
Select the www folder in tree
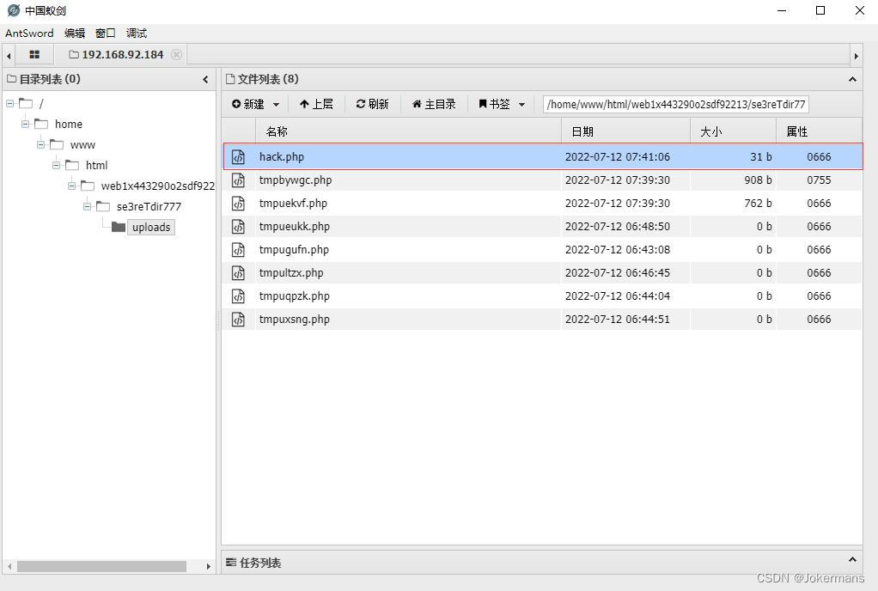point(82,145)
